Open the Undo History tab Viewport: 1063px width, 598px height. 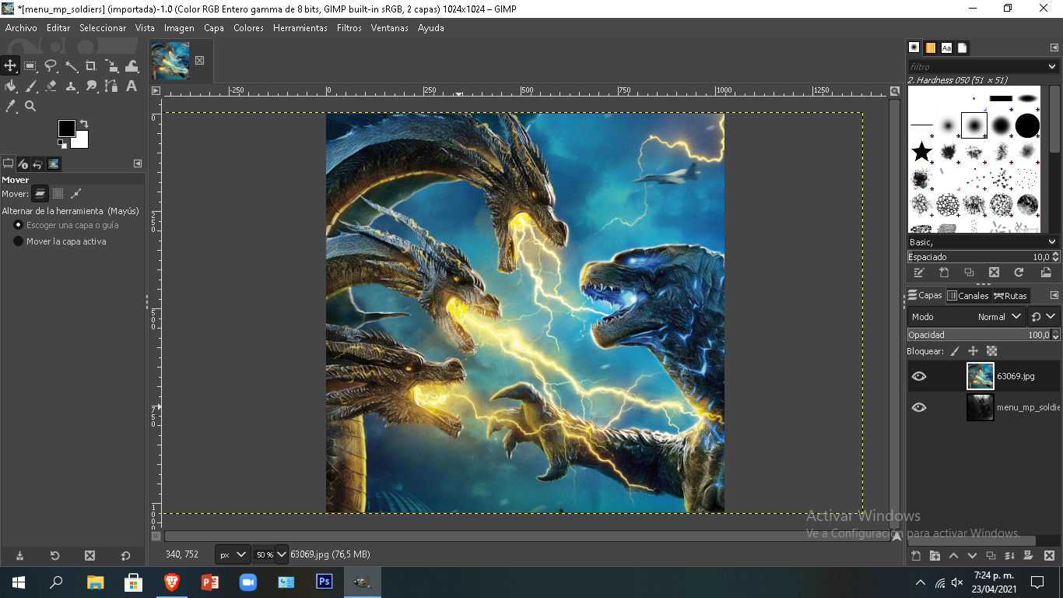(37, 164)
